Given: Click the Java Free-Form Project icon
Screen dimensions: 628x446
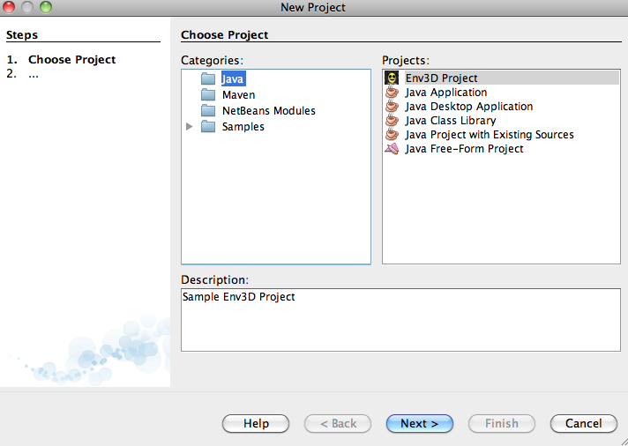Looking at the screenshot, I should tap(392, 149).
